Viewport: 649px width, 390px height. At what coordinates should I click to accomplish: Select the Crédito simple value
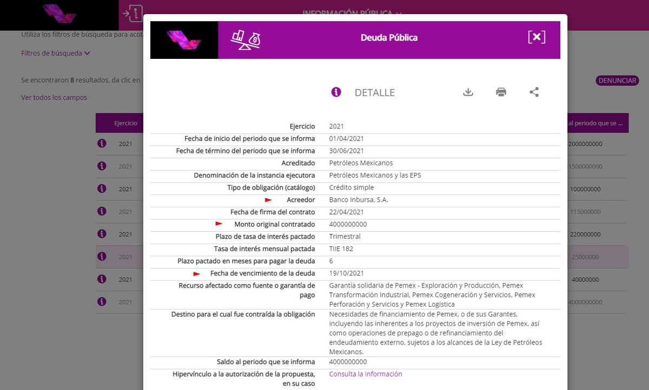[352, 187]
